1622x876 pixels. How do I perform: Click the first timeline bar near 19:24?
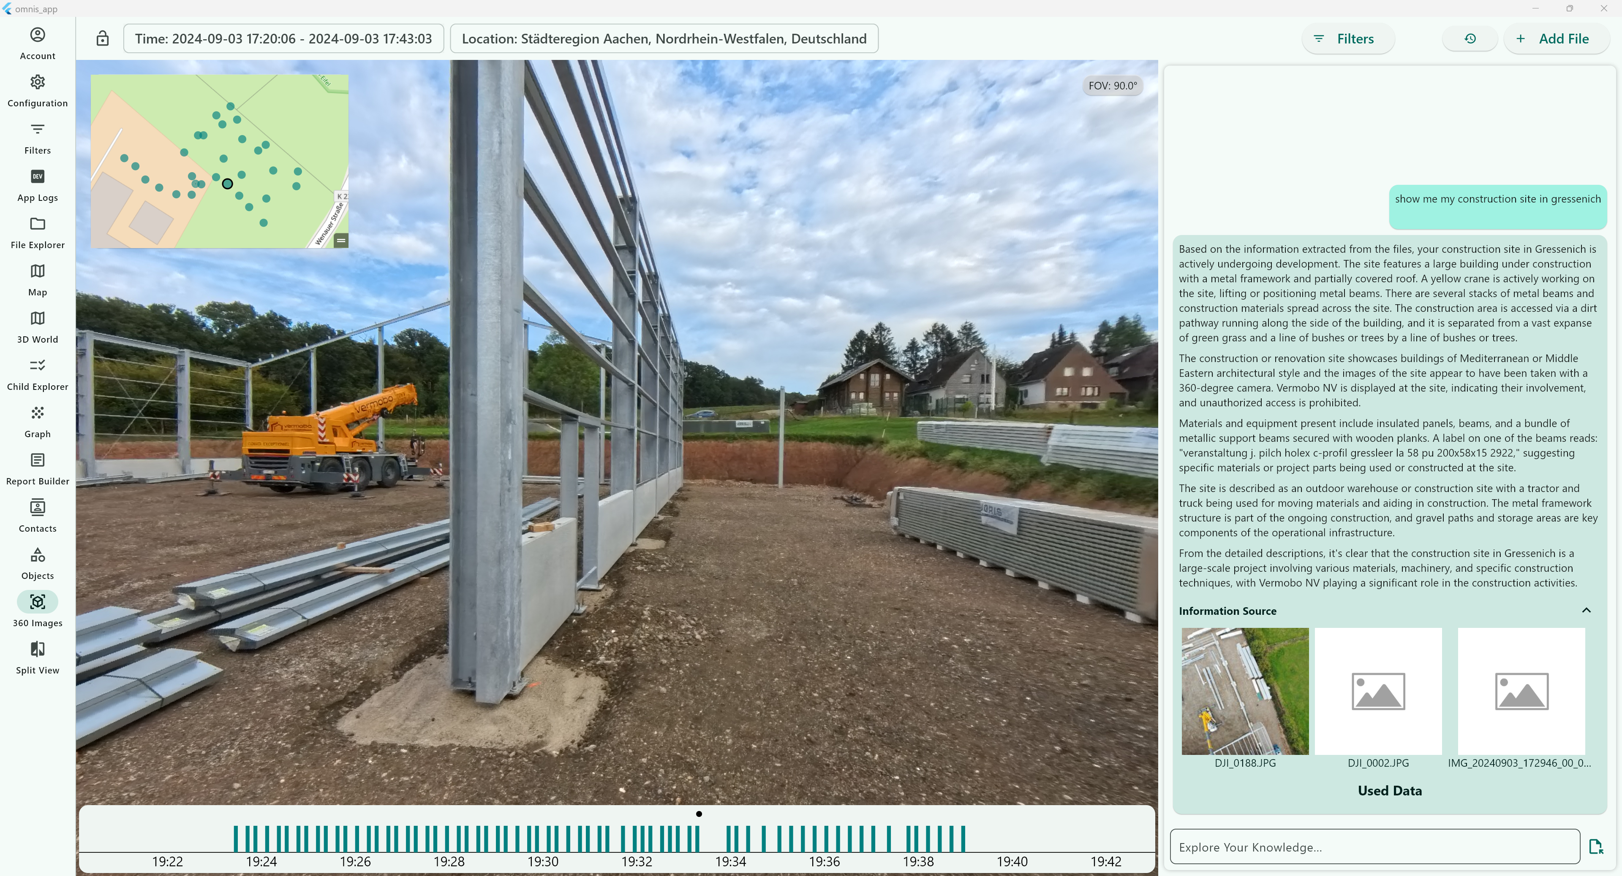pos(236,838)
